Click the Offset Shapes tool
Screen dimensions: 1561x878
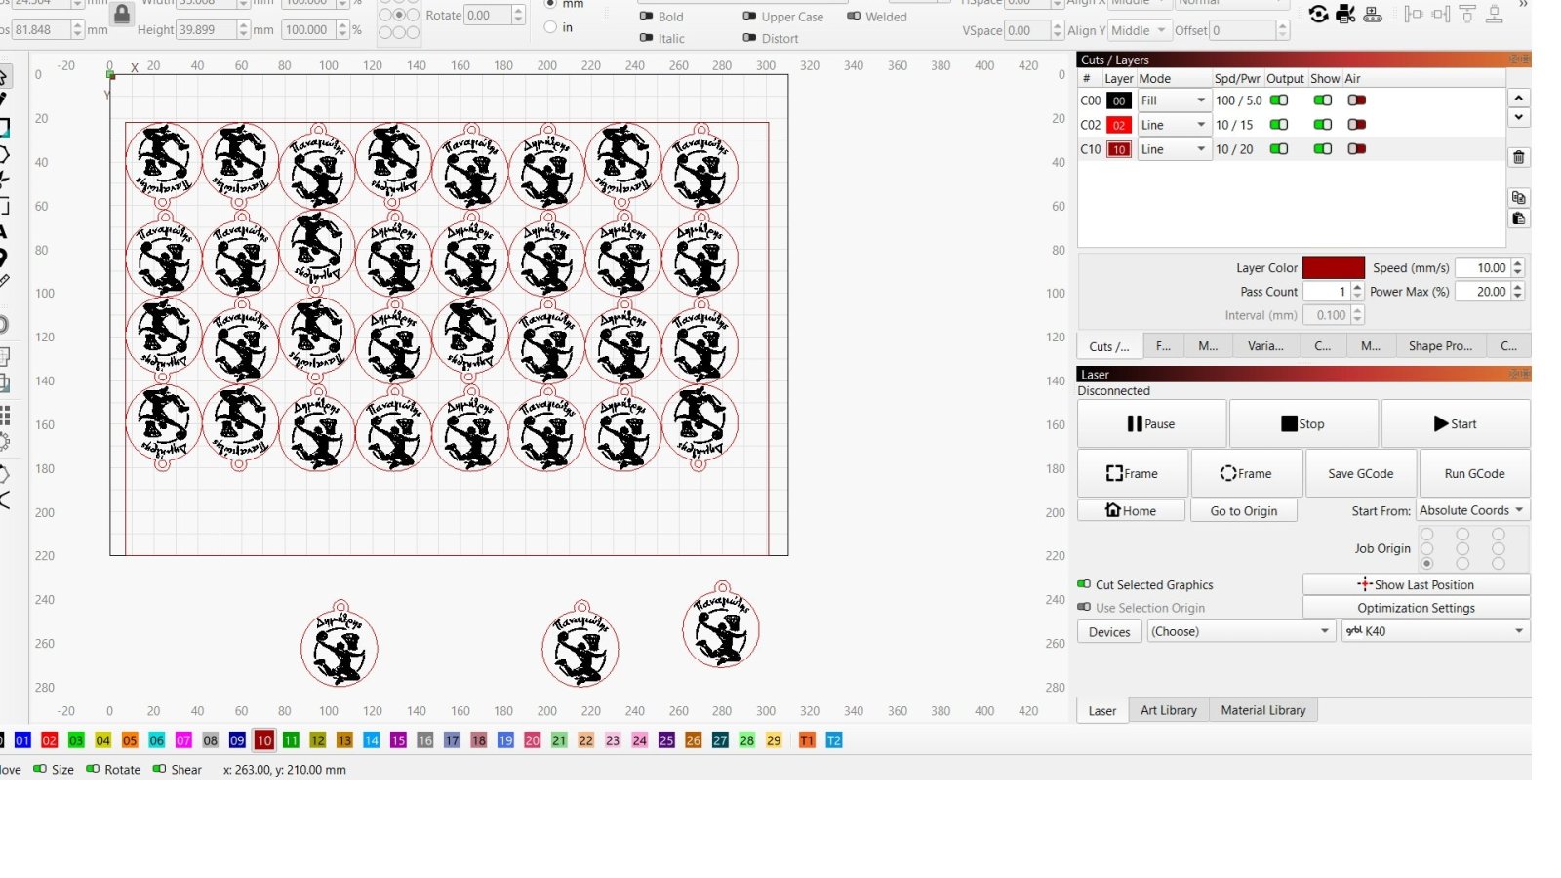tap(4, 324)
